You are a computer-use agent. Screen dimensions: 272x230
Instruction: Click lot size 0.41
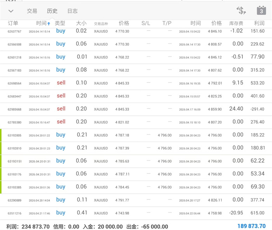82,213
